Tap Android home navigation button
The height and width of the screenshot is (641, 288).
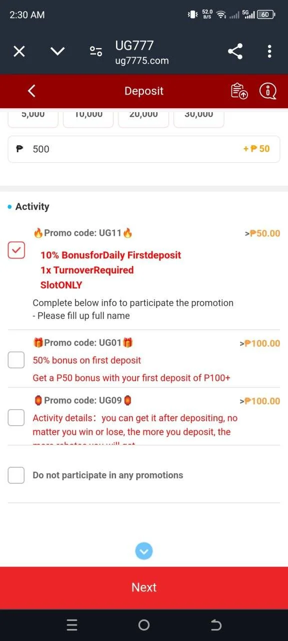[144, 625]
